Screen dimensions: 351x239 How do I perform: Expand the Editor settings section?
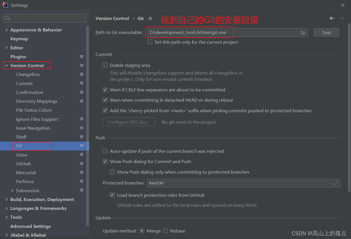coord(7,48)
